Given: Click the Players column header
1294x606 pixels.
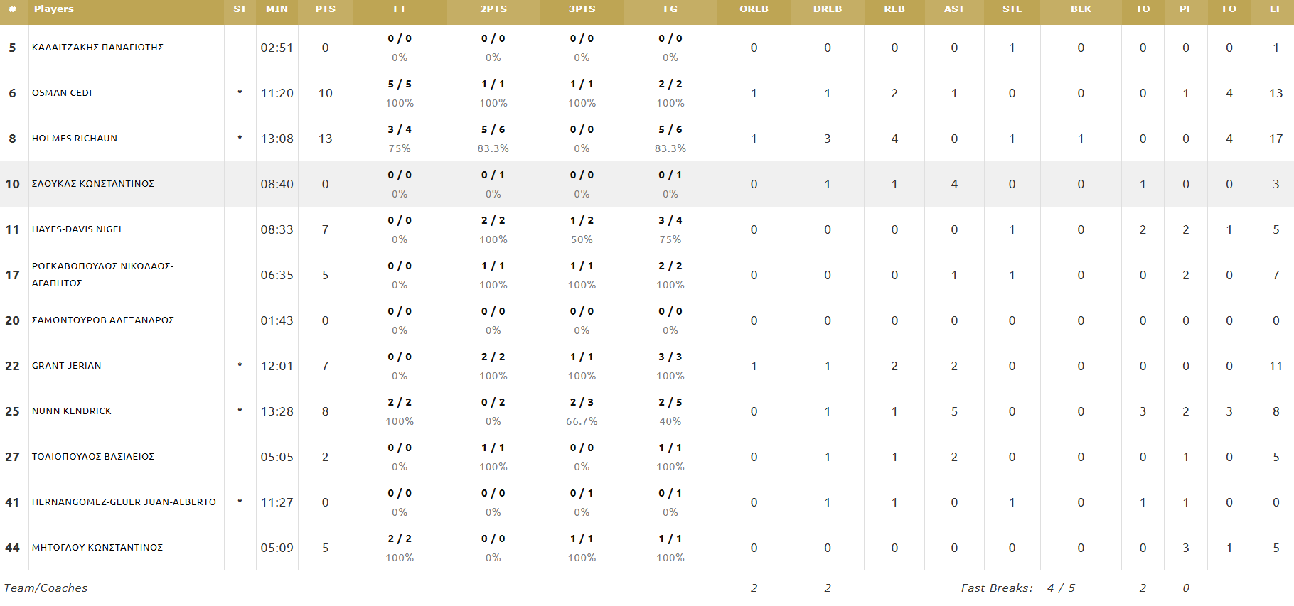Looking at the screenshot, I should click(54, 9).
